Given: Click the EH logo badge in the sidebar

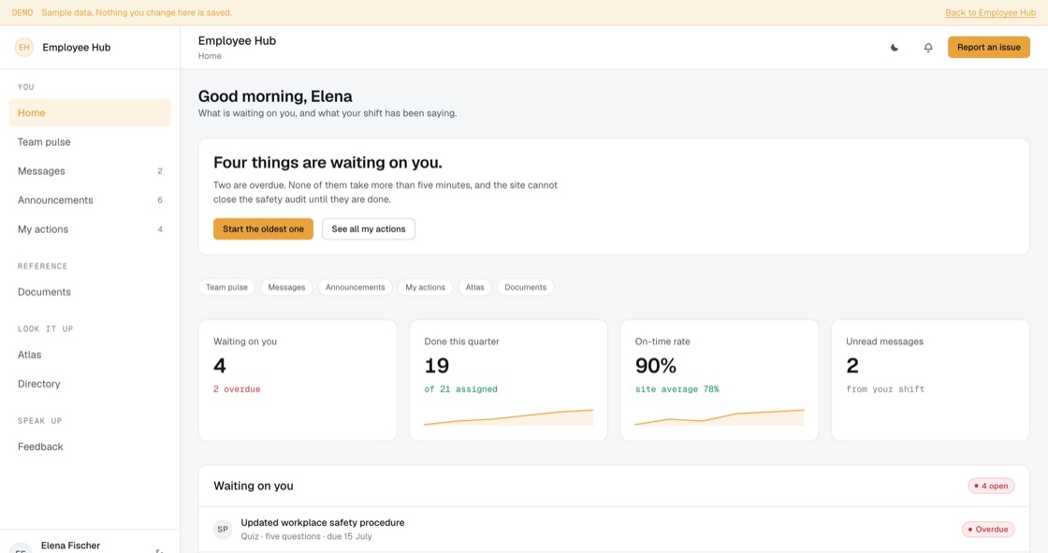Looking at the screenshot, I should [24, 48].
